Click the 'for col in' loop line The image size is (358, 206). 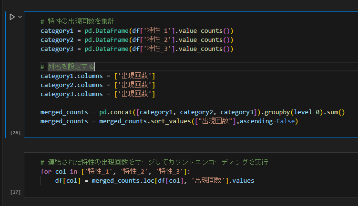(x=115, y=171)
